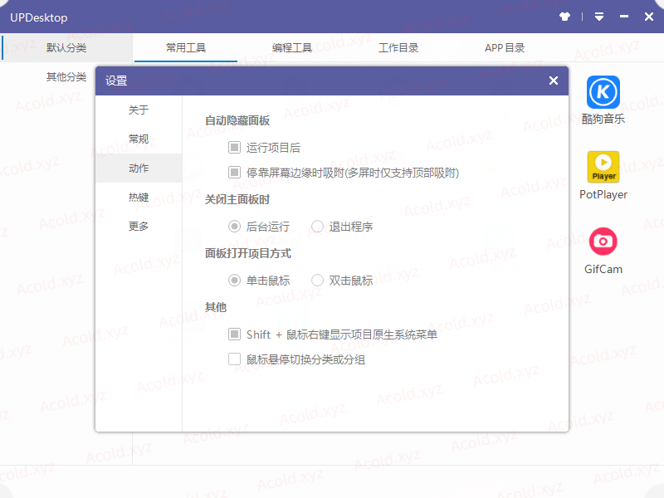Image resolution: width=664 pixels, height=498 pixels.
Task: Toggle 停靠屏幕边缘时吸附 checkbox
Action: [234, 173]
